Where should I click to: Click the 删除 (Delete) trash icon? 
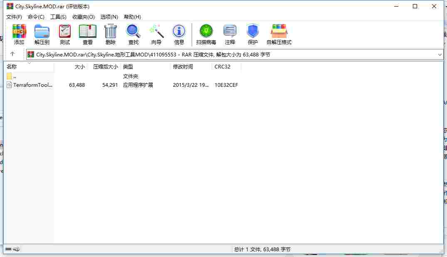(111, 31)
